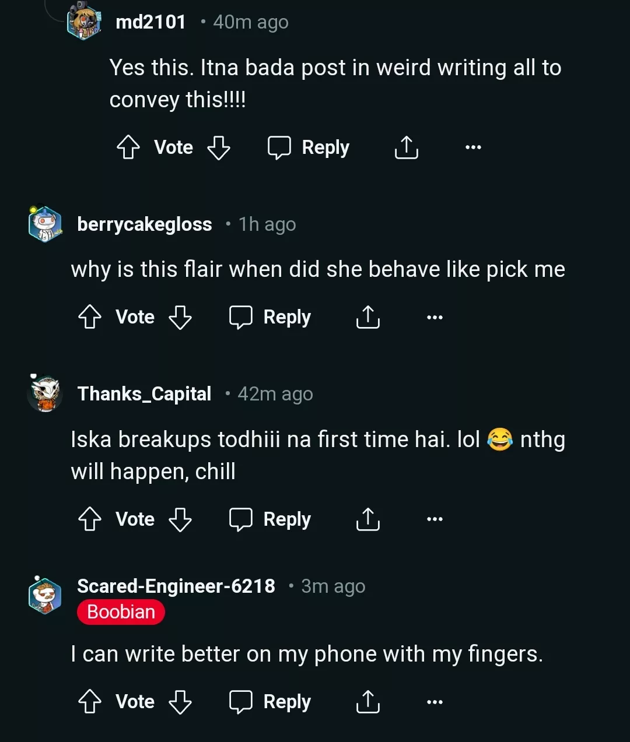Toggle downvote on berrycakegloss's comment

[180, 318]
